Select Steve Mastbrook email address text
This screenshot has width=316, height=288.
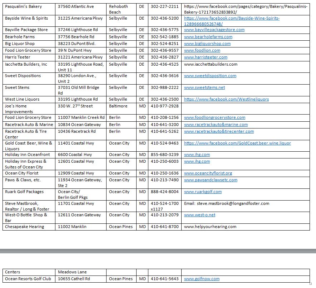click(233, 204)
